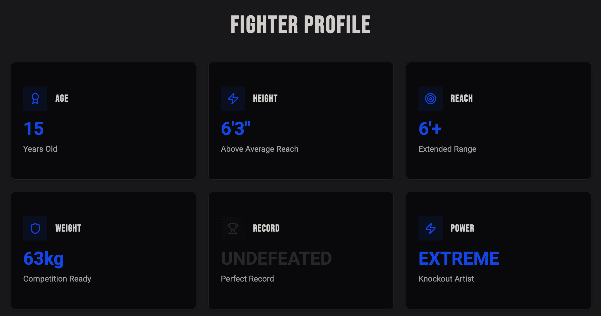Click the ribbon award icon beside Age
601x316 pixels.
point(35,99)
